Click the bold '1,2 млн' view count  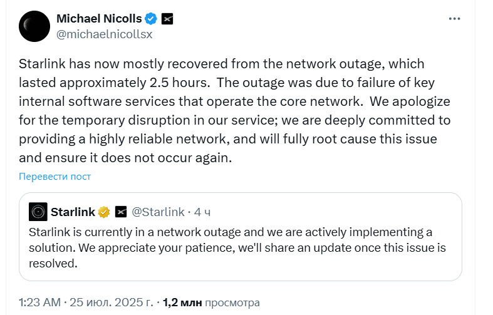coord(182,303)
